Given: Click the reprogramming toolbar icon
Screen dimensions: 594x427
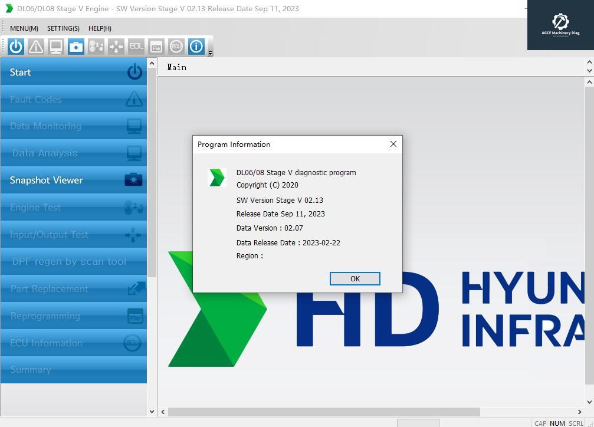Looking at the screenshot, I should pos(156,47).
